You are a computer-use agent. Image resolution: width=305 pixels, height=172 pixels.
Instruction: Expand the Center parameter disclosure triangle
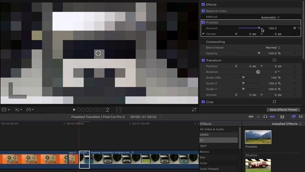coord(203,34)
